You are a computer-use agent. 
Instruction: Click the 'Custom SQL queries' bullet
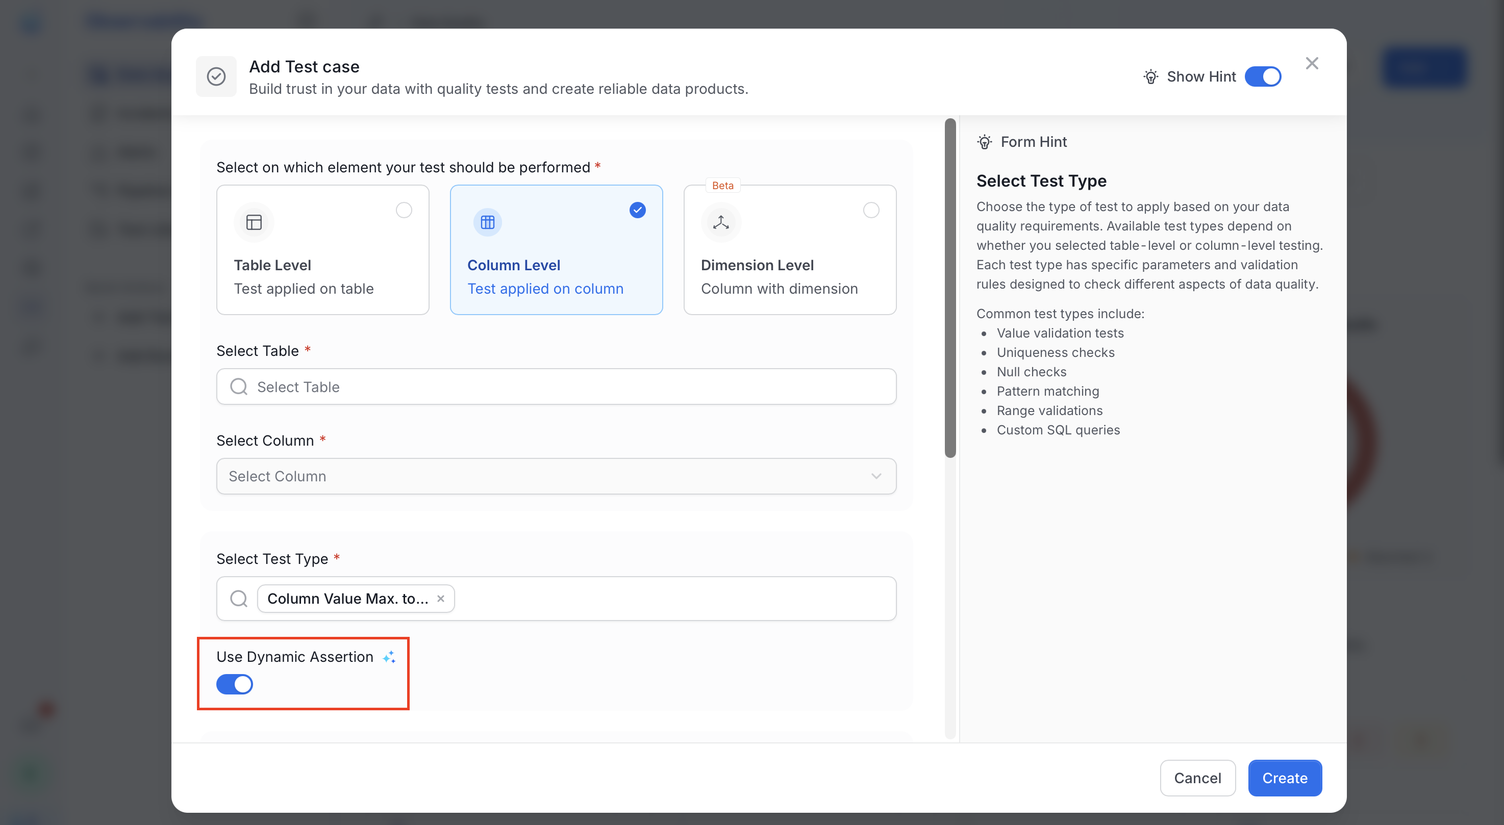tap(1058, 430)
